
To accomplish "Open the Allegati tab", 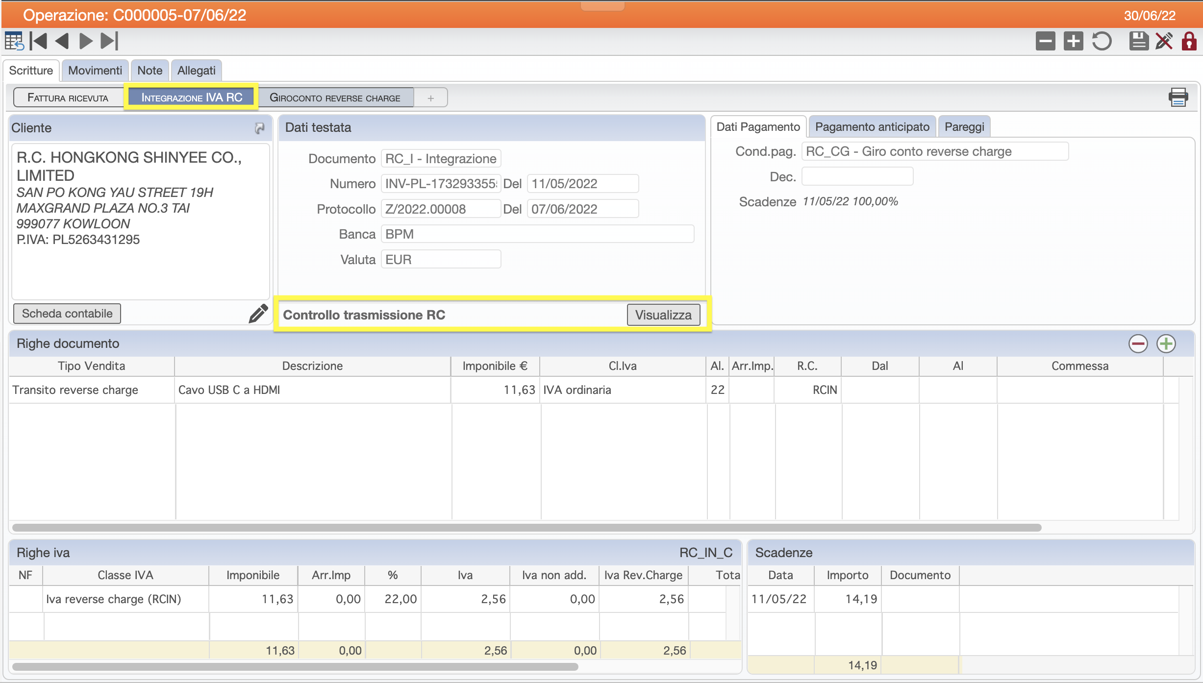I will 196,70.
